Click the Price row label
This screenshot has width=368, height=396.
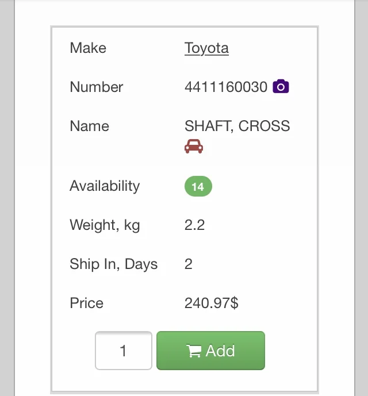pos(86,303)
